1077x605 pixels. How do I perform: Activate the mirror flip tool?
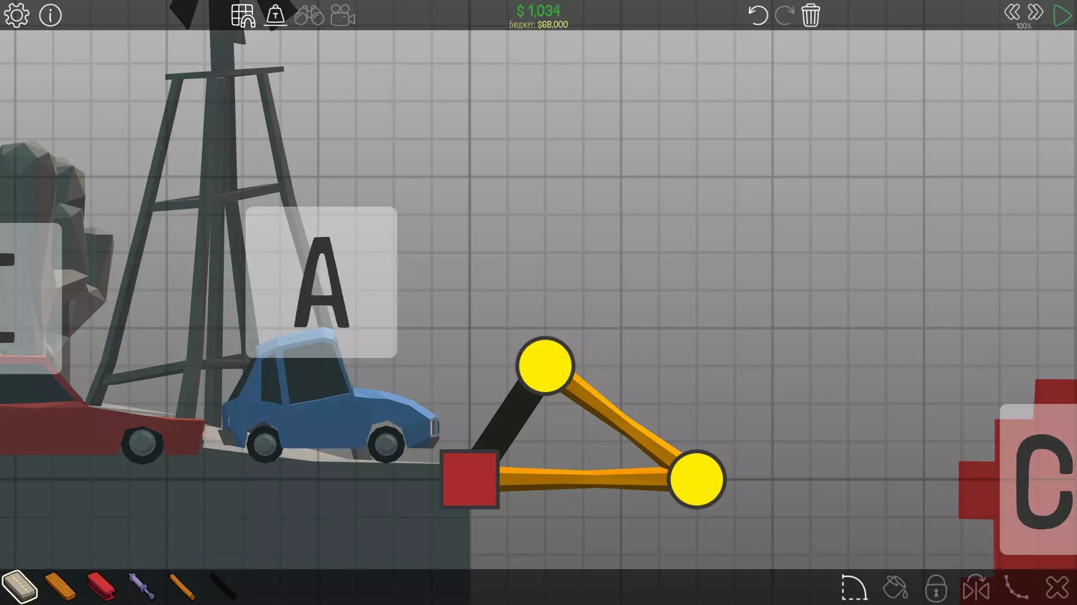(976, 588)
